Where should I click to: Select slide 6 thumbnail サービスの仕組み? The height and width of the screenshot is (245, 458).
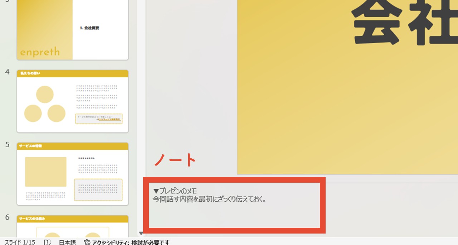click(72, 226)
